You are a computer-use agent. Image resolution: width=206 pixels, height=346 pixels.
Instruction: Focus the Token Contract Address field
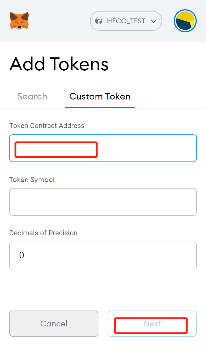[144, 148]
